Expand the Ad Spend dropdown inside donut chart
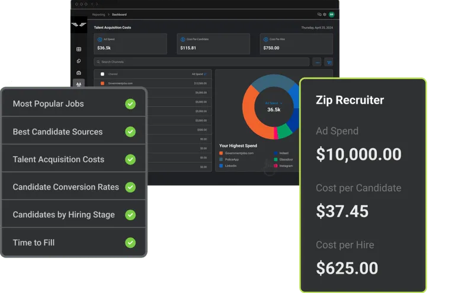474x293 pixels. tap(274, 103)
